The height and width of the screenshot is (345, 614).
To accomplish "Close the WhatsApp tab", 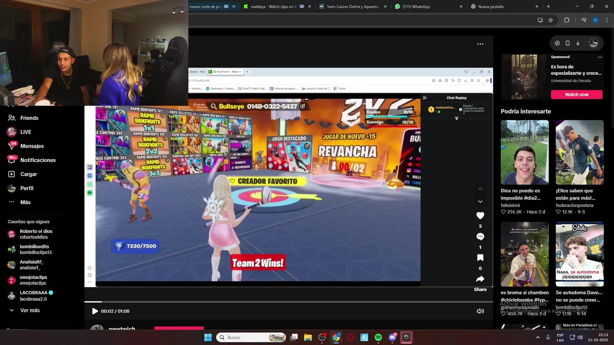I will pyautogui.click(x=461, y=7).
